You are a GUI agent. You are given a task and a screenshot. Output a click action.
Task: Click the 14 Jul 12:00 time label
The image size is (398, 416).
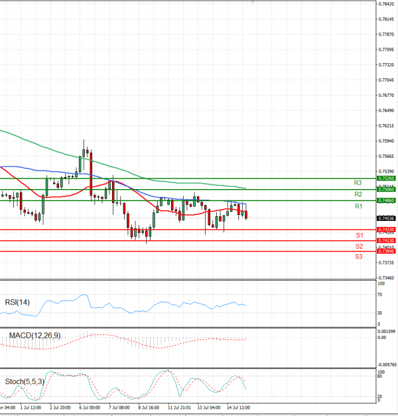238,407
